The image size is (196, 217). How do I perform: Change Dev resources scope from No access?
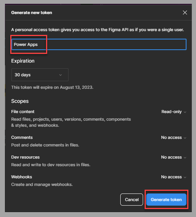point(174,157)
